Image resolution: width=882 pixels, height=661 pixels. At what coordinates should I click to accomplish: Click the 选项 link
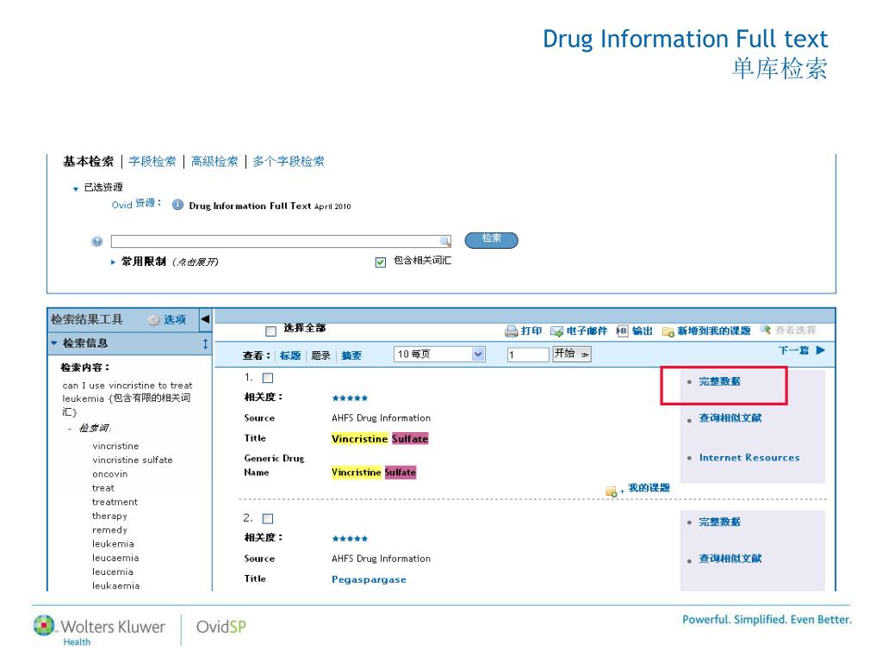click(x=175, y=320)
